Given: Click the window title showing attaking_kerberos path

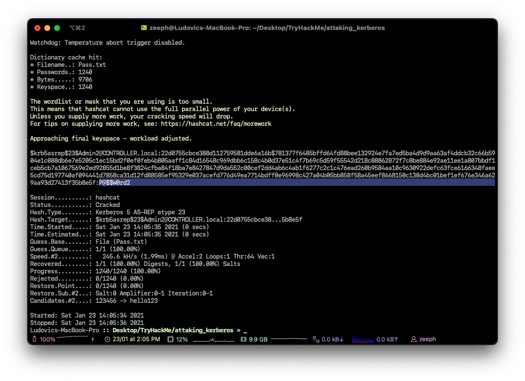Looking at the screenshot, I should click(267, 28).
